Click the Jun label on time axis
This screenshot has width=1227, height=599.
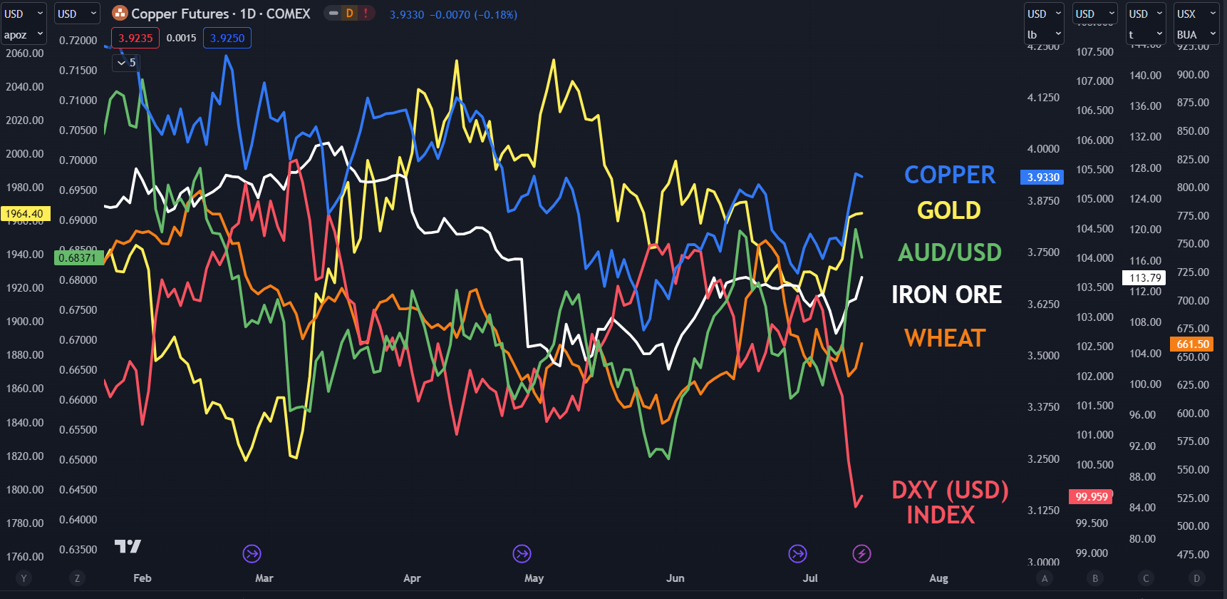pyautogui.click(x=675, y=578)
